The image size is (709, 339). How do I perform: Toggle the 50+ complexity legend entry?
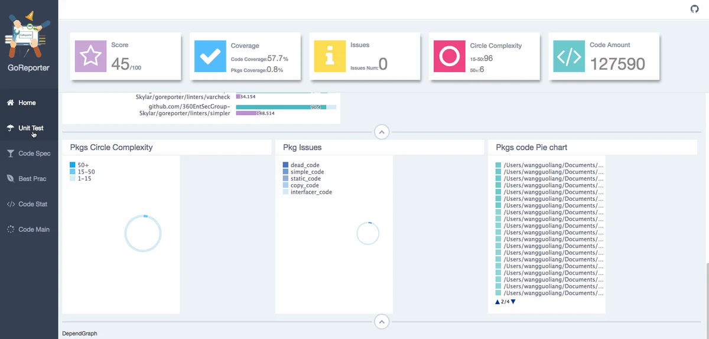[79, 165]
